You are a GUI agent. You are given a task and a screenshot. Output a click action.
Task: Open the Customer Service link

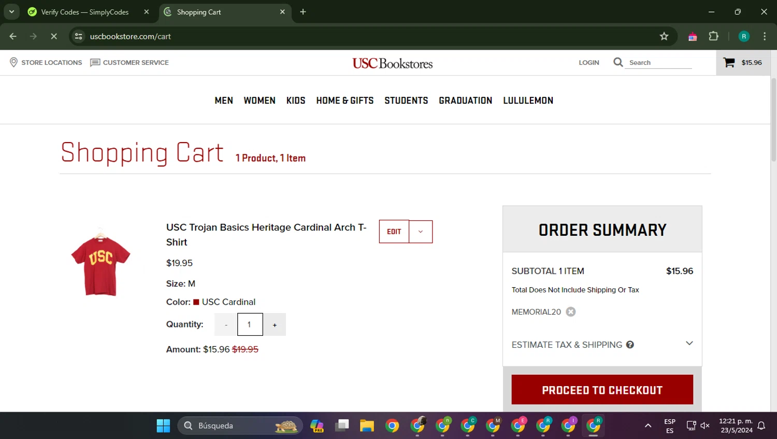click(x=129, y=62)
